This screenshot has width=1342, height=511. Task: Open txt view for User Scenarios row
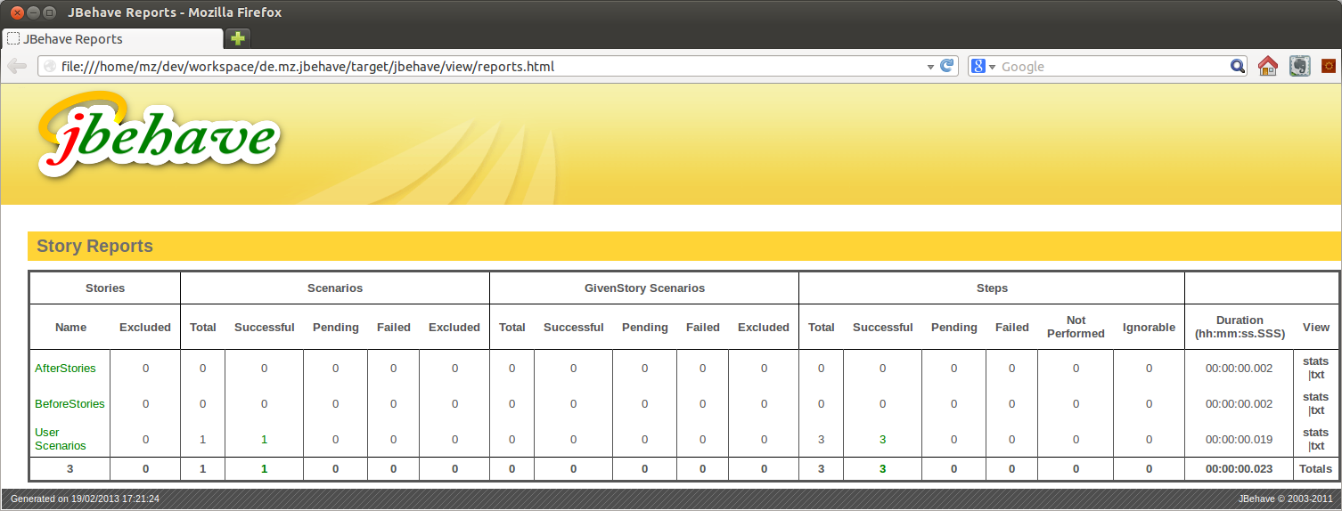pyautogui.click(x=1316, y=446)
